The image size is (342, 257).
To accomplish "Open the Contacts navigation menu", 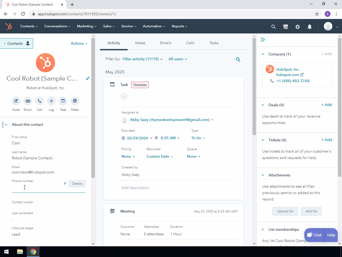I will coord(29,26).
